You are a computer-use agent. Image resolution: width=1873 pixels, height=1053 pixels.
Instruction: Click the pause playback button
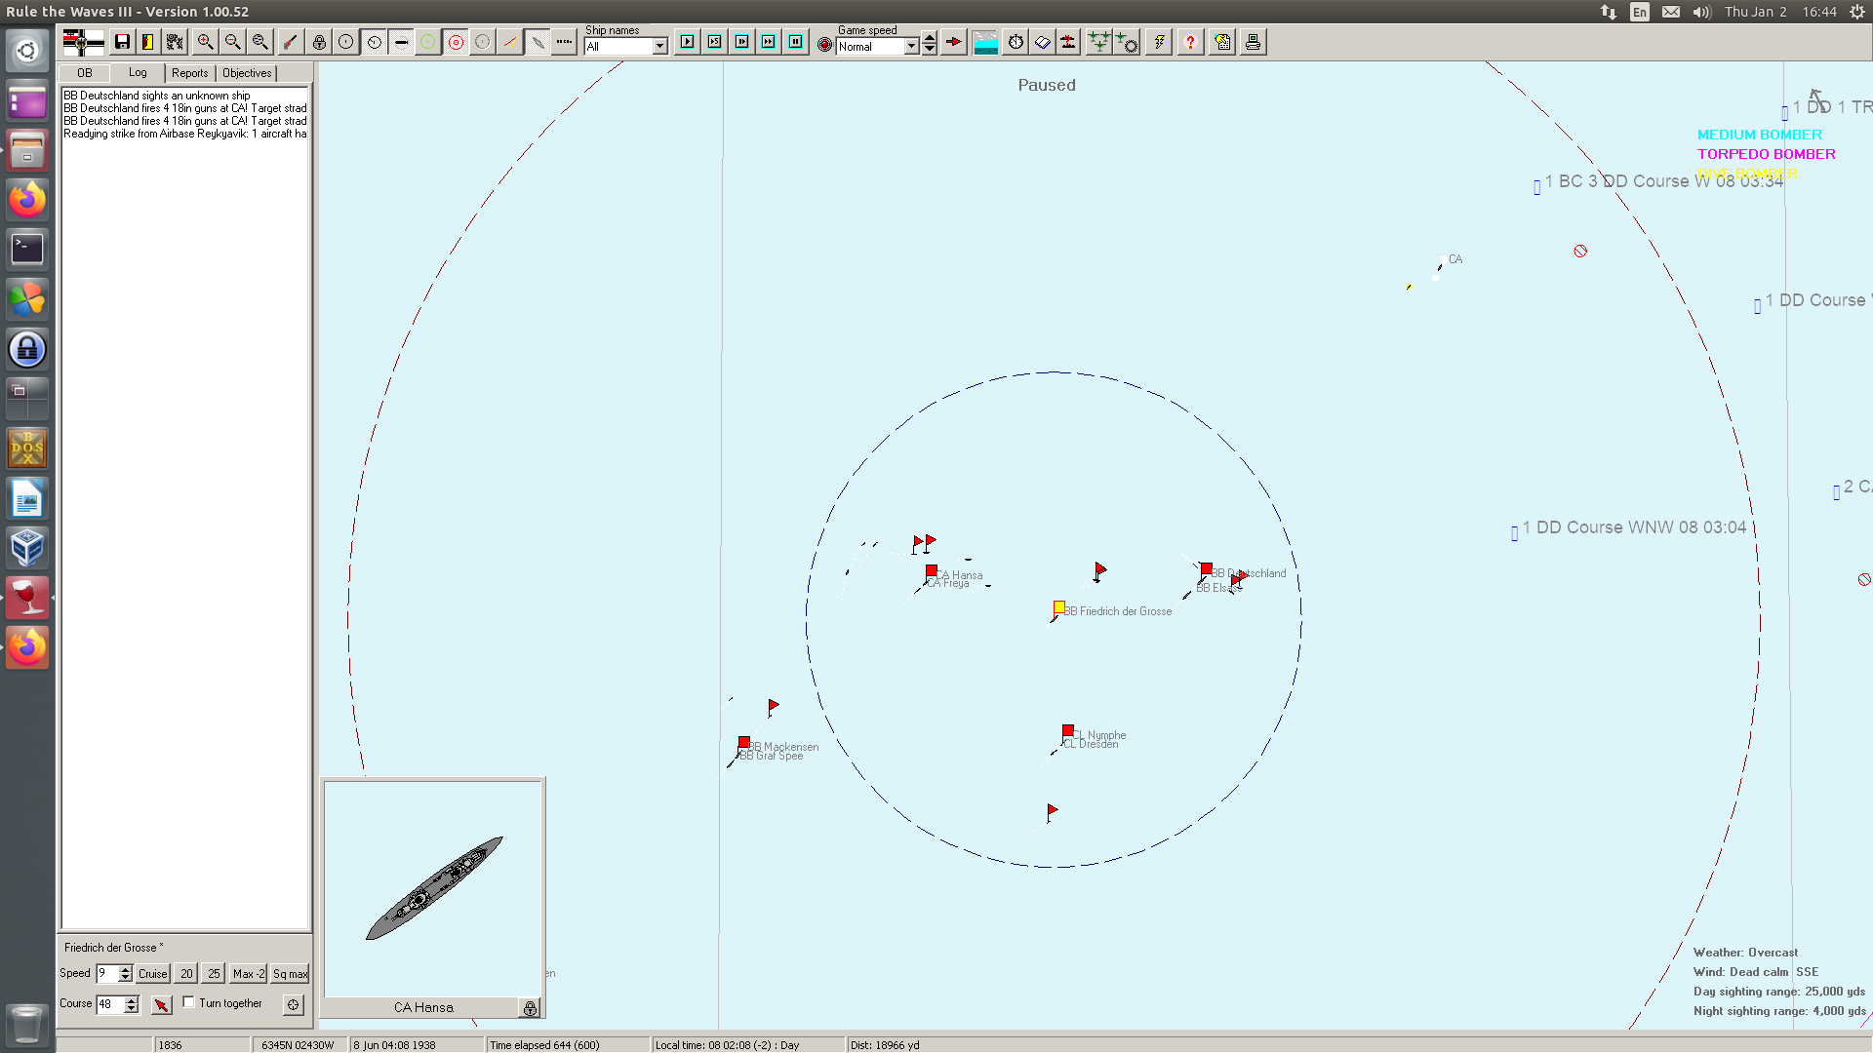pos(797,42)
